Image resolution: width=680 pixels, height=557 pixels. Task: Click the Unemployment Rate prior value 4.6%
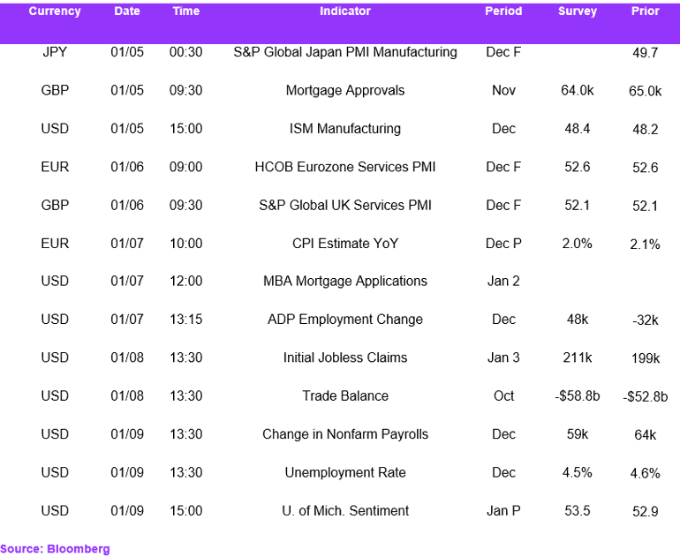[645, 473]
